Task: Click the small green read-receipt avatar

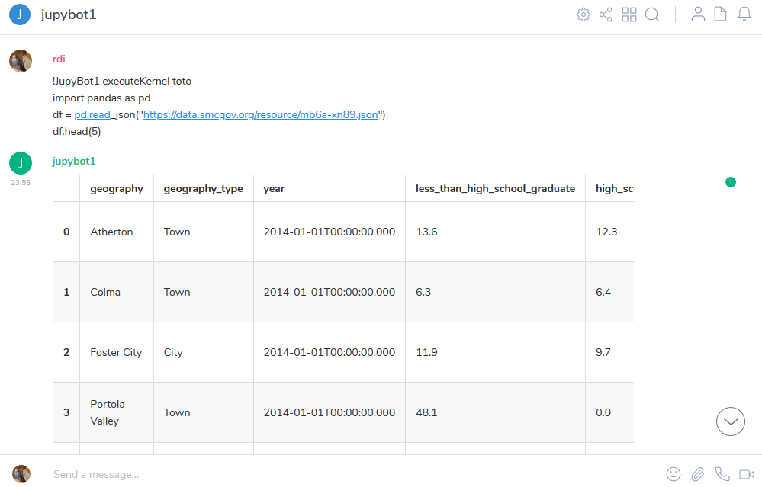Action: click(x=731, y=182)
